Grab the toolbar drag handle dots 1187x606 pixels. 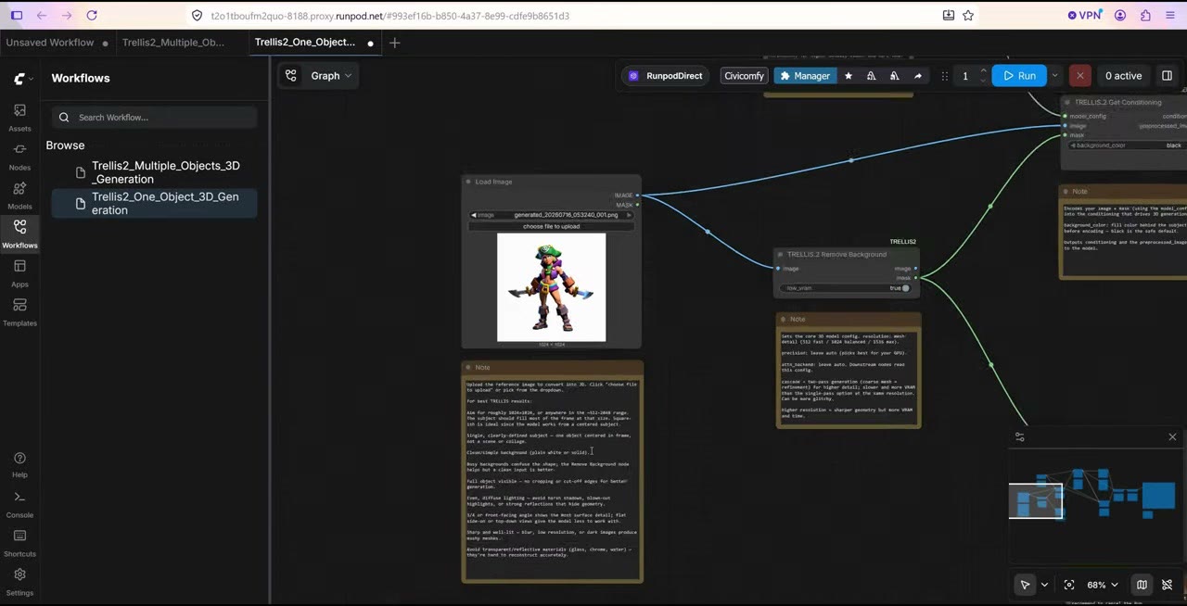(x=944, y=76)
